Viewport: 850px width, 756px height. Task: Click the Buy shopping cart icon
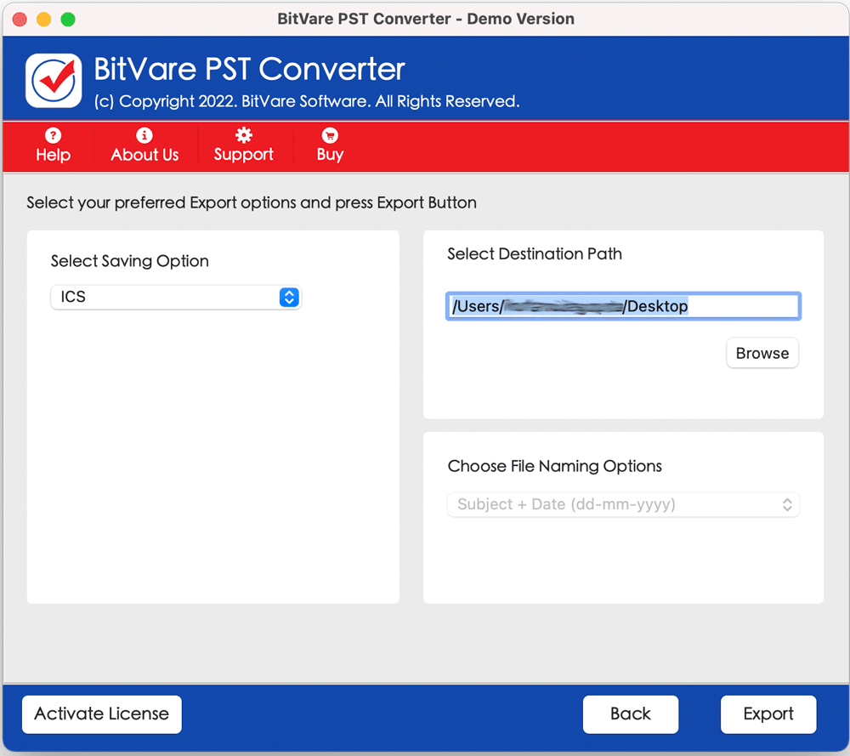330,135
